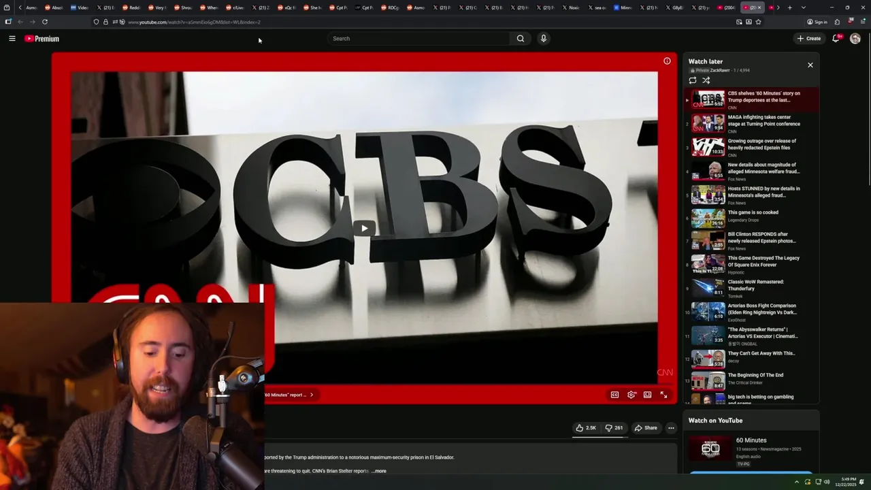Open a new browser tab with plus
The image size is (871, 490).
tap(789, 7)
